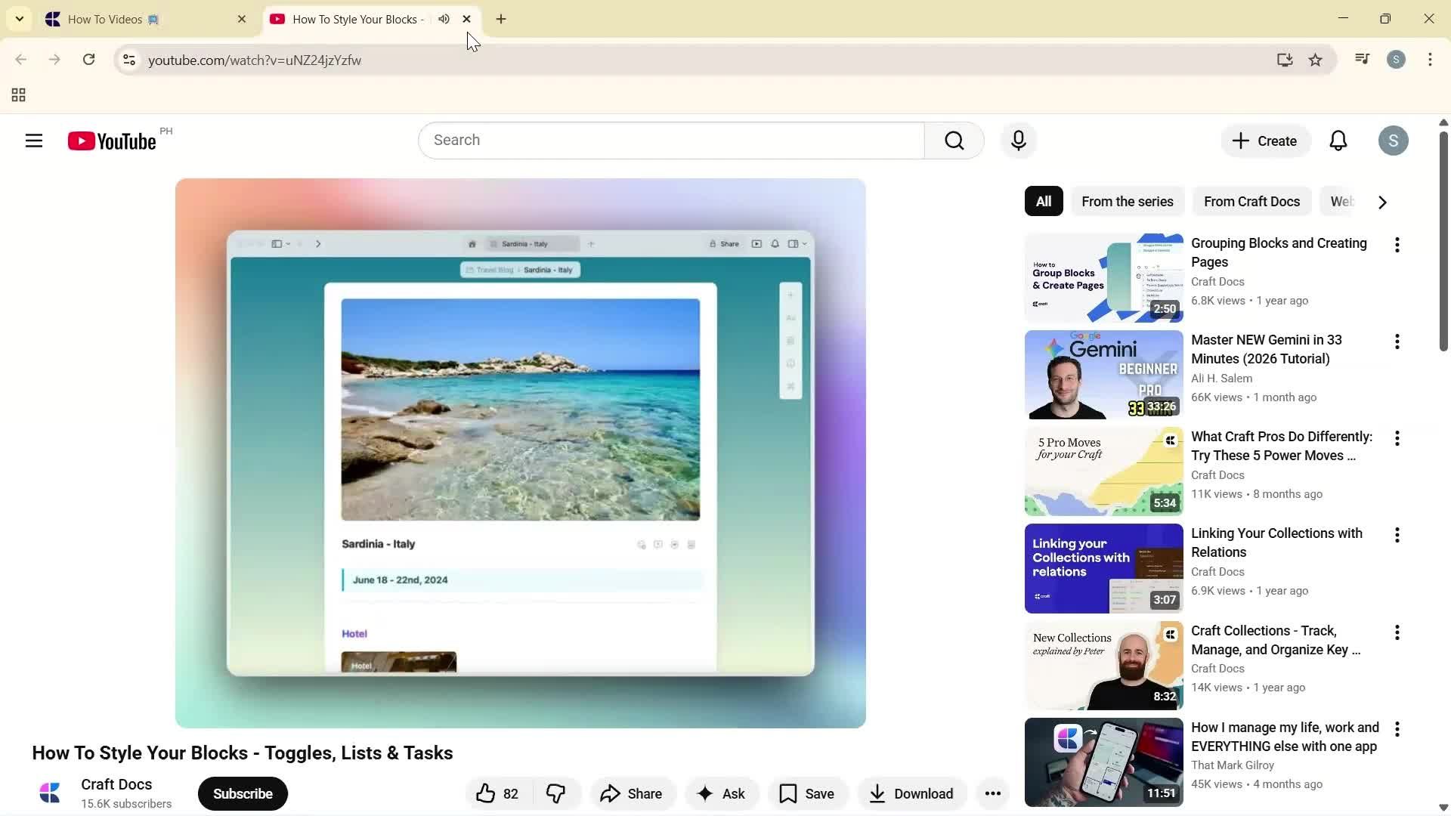Screen dimensions: 1451x816
Task: Open the browser tab search dropdown
Action: 20,19
